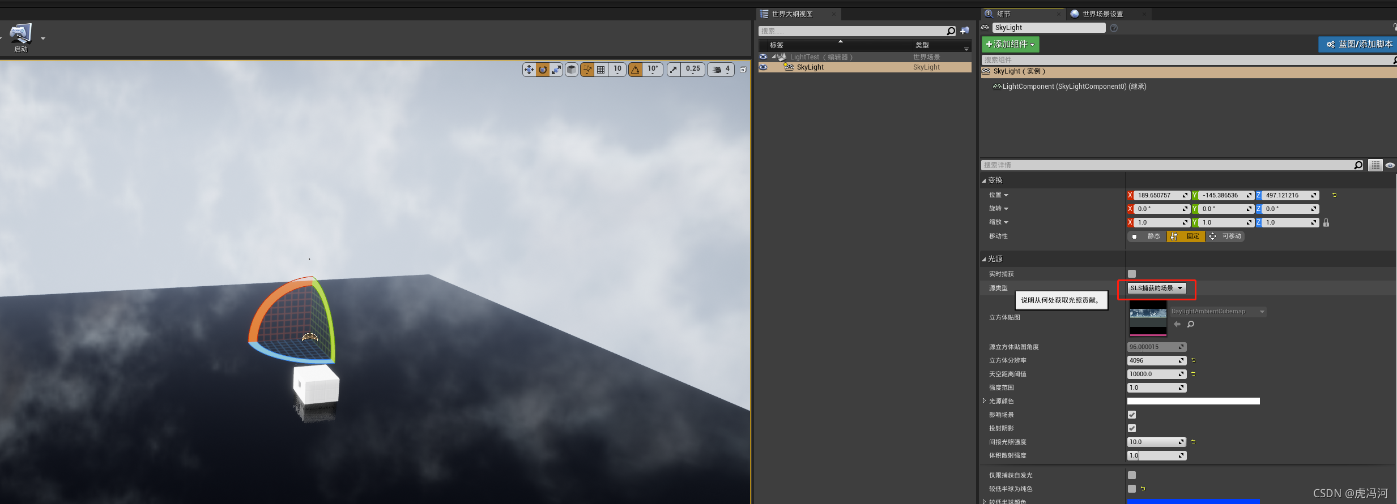Open the rotation snap 10° dropdown
This screenshot has height=504, width=1397.
coord(653,70)
